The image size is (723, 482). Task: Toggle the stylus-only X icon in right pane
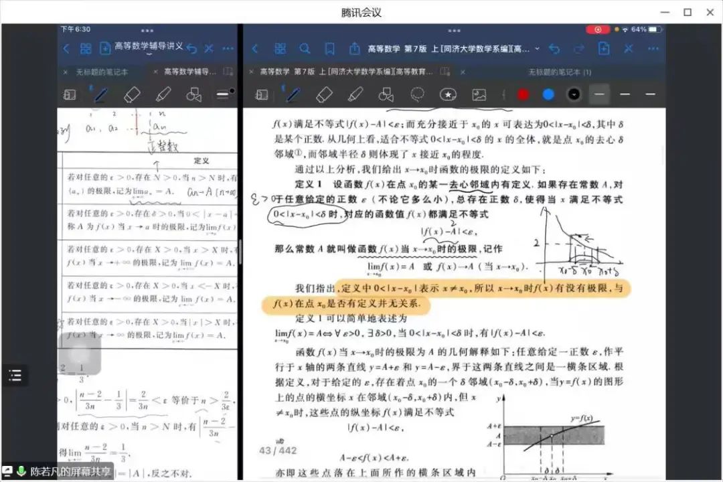click(x=628, y=49)
